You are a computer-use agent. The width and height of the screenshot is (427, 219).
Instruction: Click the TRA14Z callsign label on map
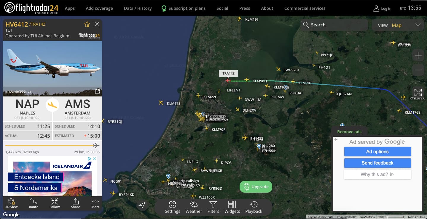click(228, 73)
